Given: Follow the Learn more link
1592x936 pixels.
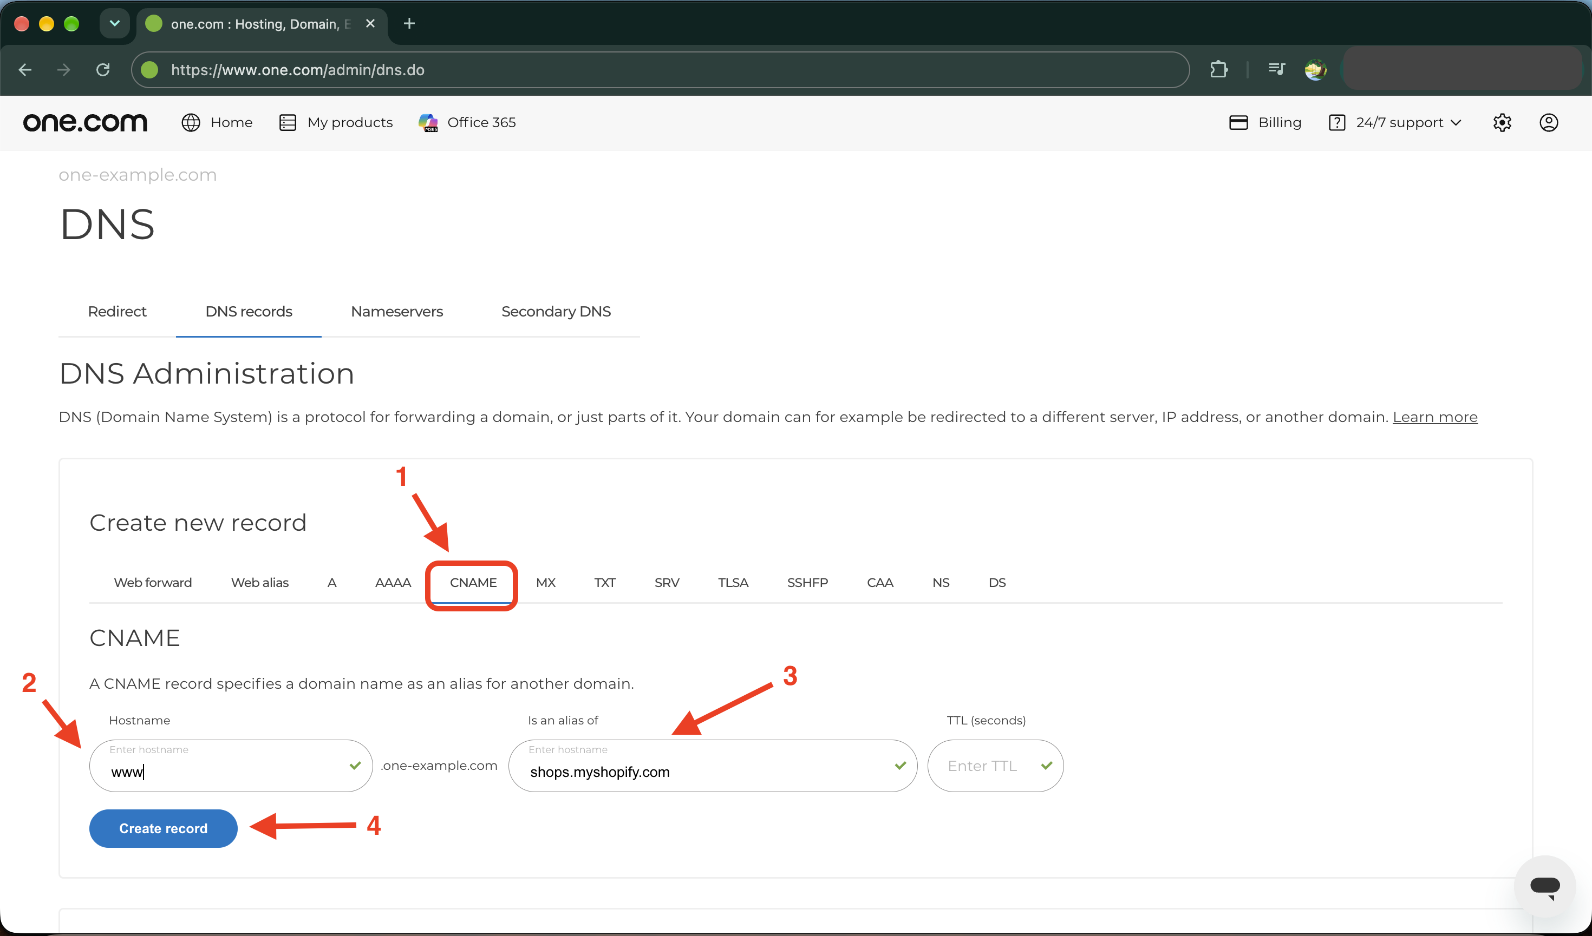Looking at the screenshot, I should click(1436, 417).
